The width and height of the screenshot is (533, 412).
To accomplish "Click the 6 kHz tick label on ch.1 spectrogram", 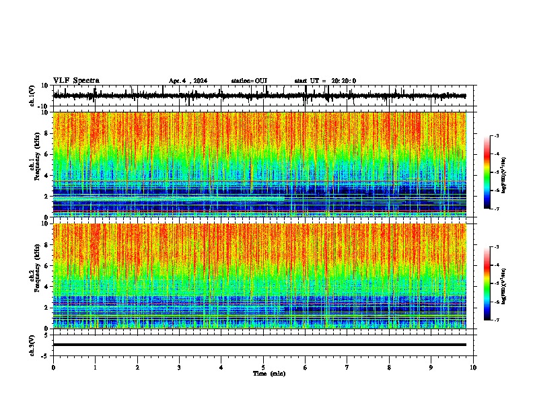I will point(46,154).
